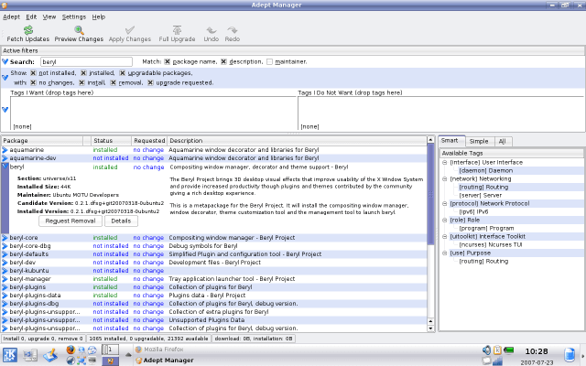Screen dimensions: 586x366
Task: Click the Undo arrow icon
Action: pos(212,30)
